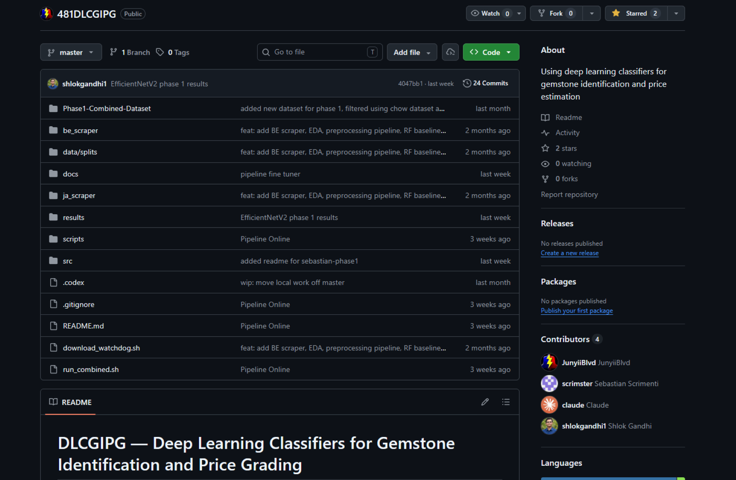Click the Fork button
736x480 pixels.
tap(556, 13)
